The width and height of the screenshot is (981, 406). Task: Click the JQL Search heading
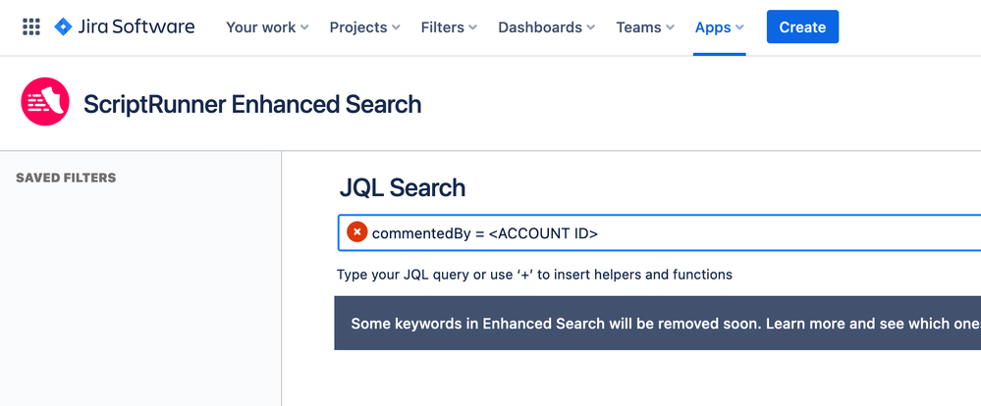[403, 187]
